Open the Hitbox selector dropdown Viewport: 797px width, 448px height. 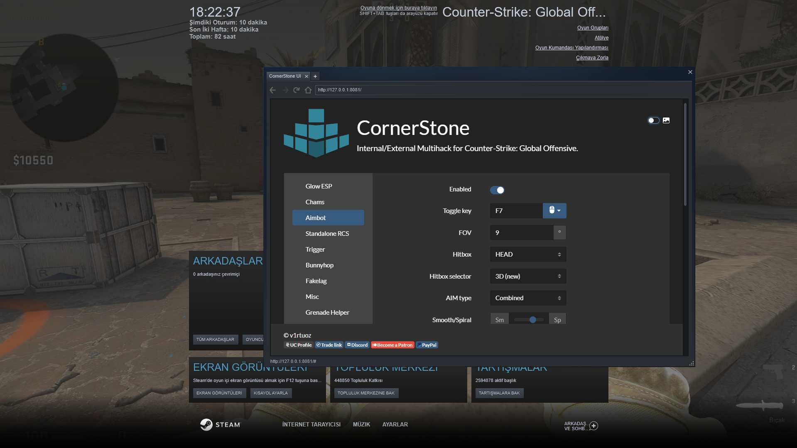tap(528, 276)
